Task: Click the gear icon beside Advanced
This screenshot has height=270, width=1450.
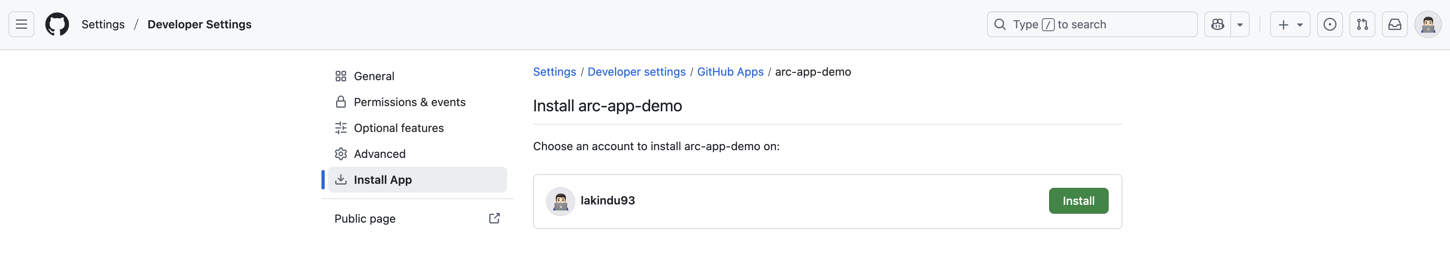Action: click(341, 153)
